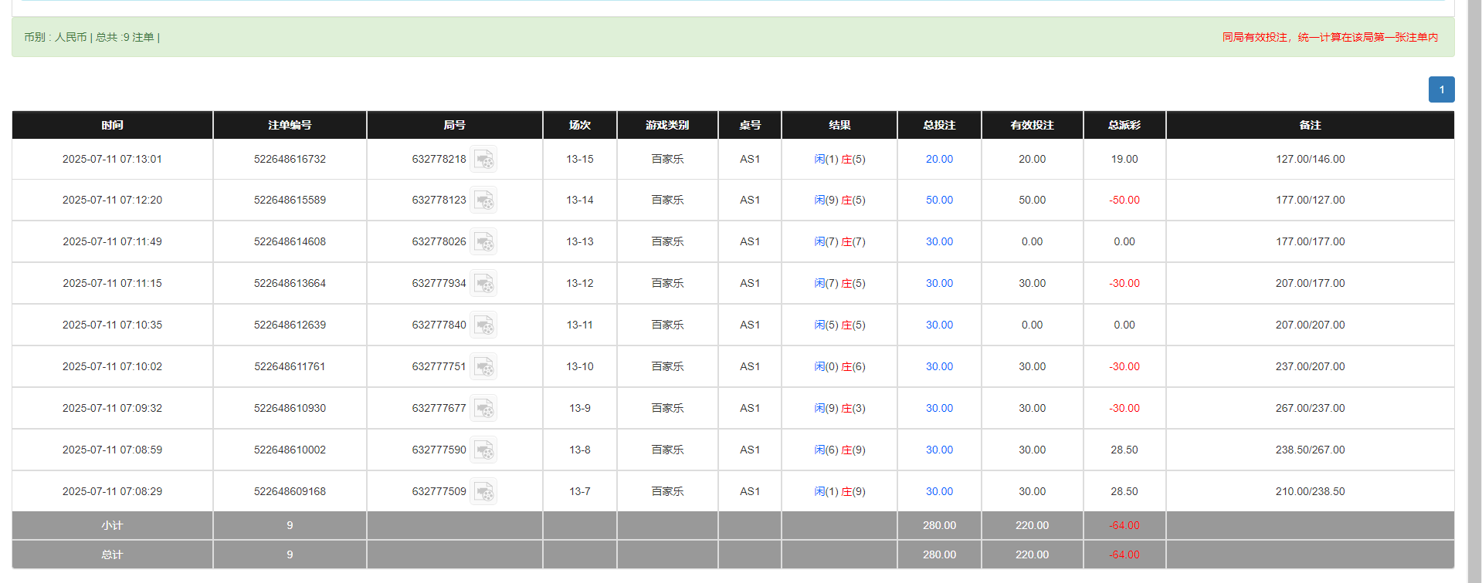The image size is (1482, 583).
Task: Open video replay for round 632778218
Action: coord(483,160)
